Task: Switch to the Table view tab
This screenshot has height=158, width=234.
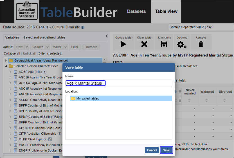Action: click(166, 11)
